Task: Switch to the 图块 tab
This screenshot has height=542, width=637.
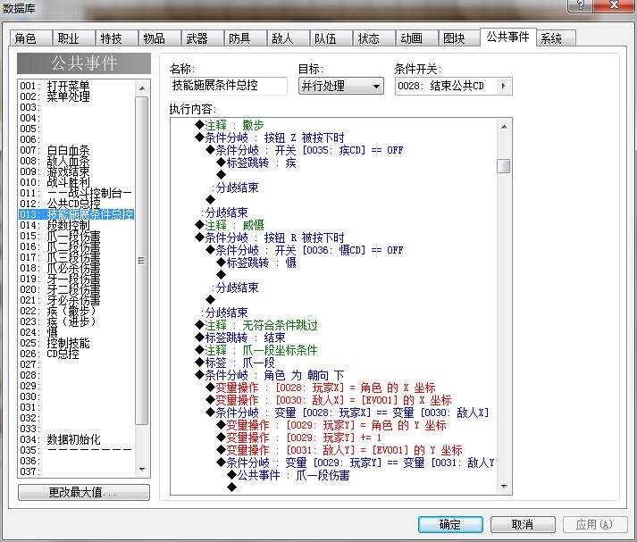Action: click(x=460, y=38)
